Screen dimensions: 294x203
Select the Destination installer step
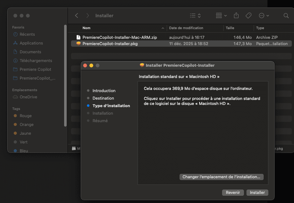tap(103, 98)
